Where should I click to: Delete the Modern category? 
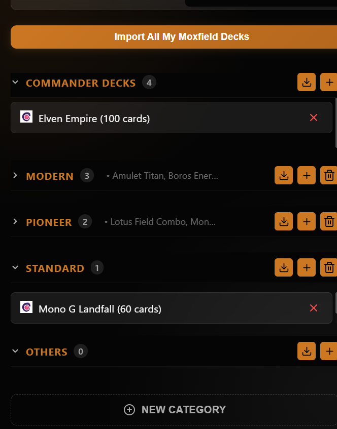[x=329, y=176]
